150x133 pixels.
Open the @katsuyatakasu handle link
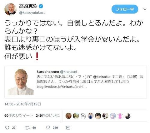32,13
